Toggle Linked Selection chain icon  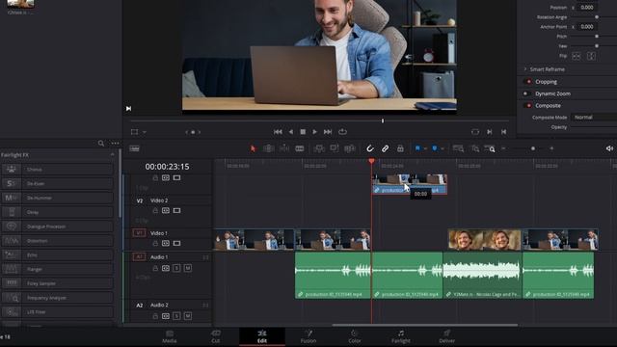pyautogui.click(x=386, y=148)
